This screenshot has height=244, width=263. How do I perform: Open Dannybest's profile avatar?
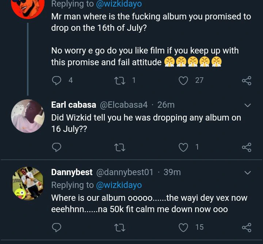pyautogui.click(x=28, y=183)
